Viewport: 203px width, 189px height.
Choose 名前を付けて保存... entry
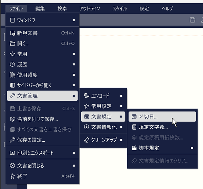point(37,119)
